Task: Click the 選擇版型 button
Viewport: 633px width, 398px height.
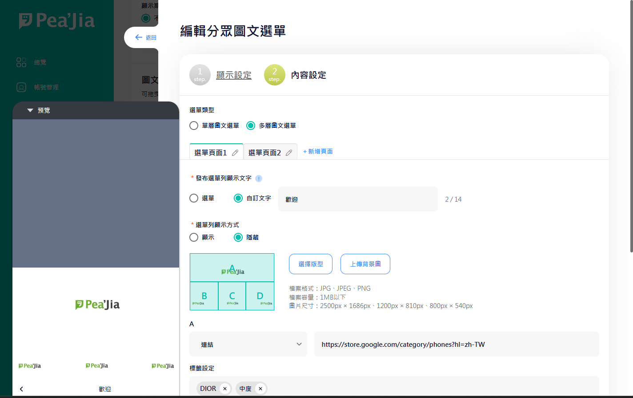Action: pyautogui.click(x=311, y=264)
